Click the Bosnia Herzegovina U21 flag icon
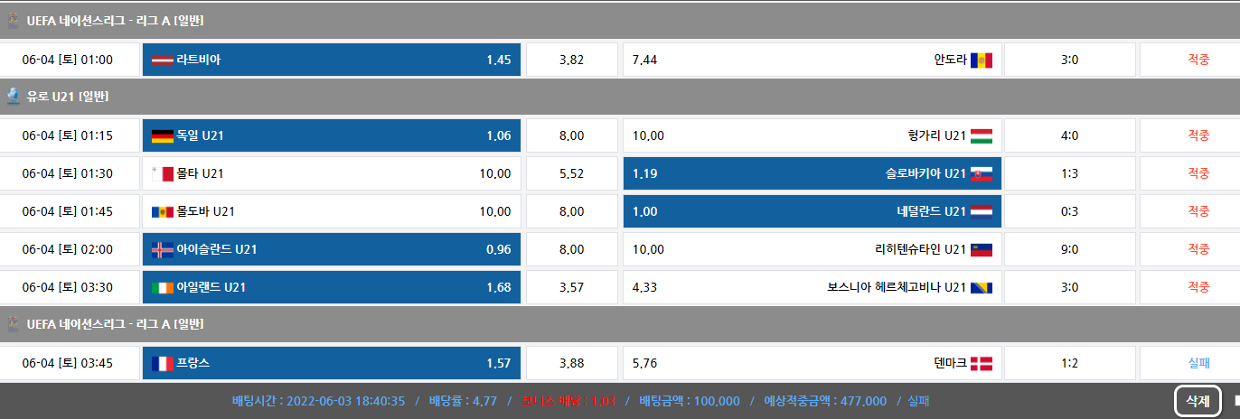Image resolution: width=1240 pixels, height=419 pixels. 981,288
